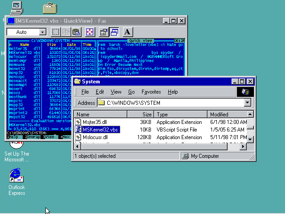Click the Mark selection icon in Far toolbar

[56, 32]
